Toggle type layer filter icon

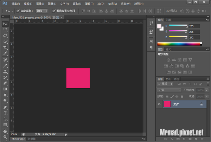[190, 84]
